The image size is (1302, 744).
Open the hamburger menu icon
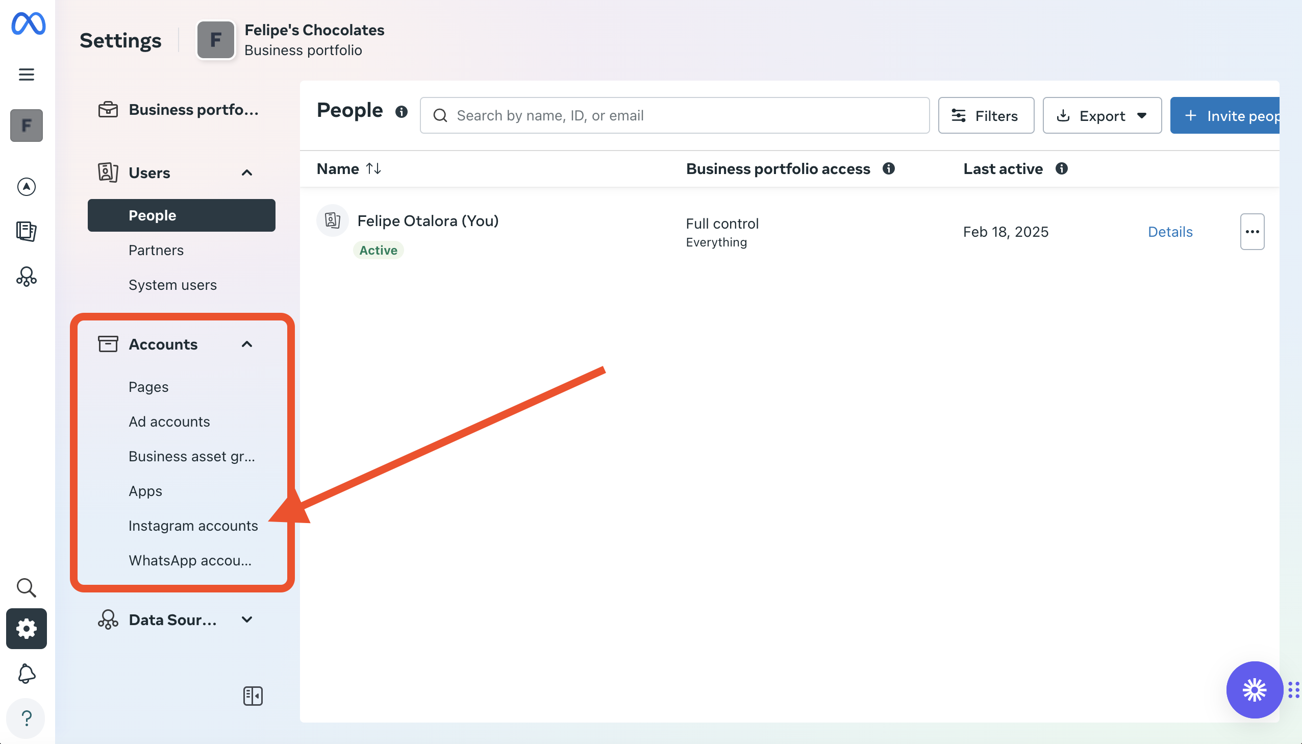coord(27,75)
